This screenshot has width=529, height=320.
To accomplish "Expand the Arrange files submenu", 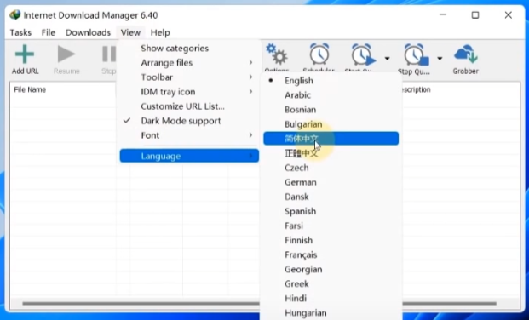I will tap(189, 63).
